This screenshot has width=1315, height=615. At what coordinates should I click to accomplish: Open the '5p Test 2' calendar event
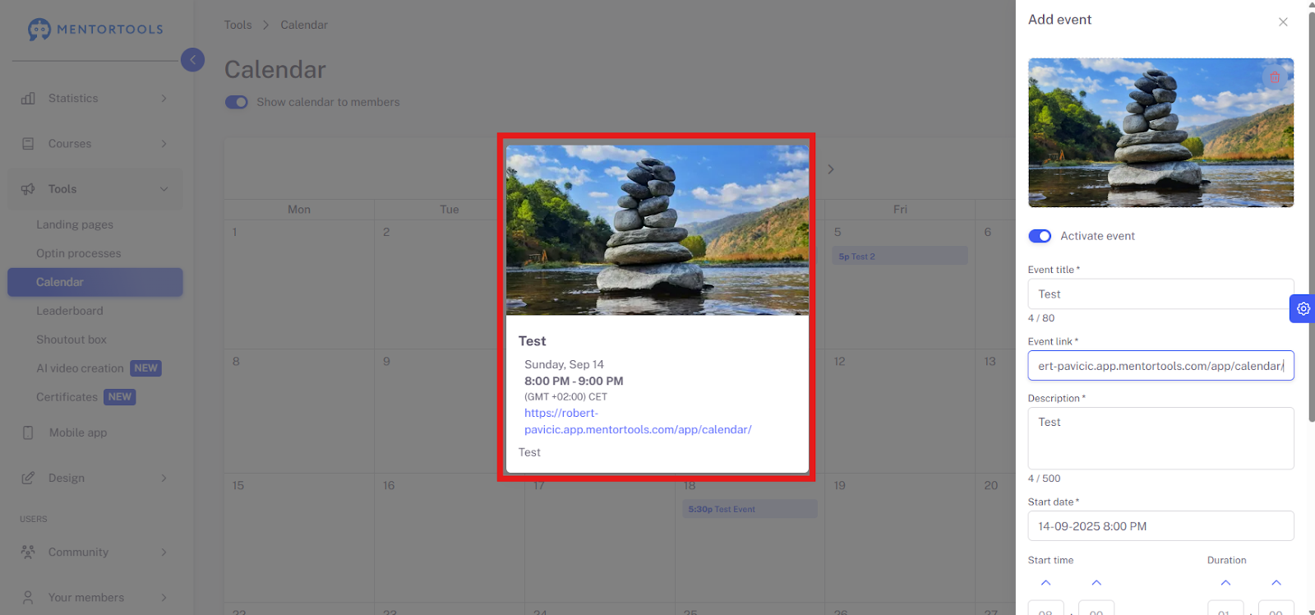[900, 257]
